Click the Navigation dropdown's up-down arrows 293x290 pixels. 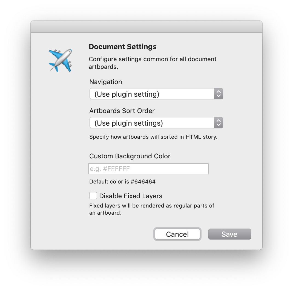point(219,94)
